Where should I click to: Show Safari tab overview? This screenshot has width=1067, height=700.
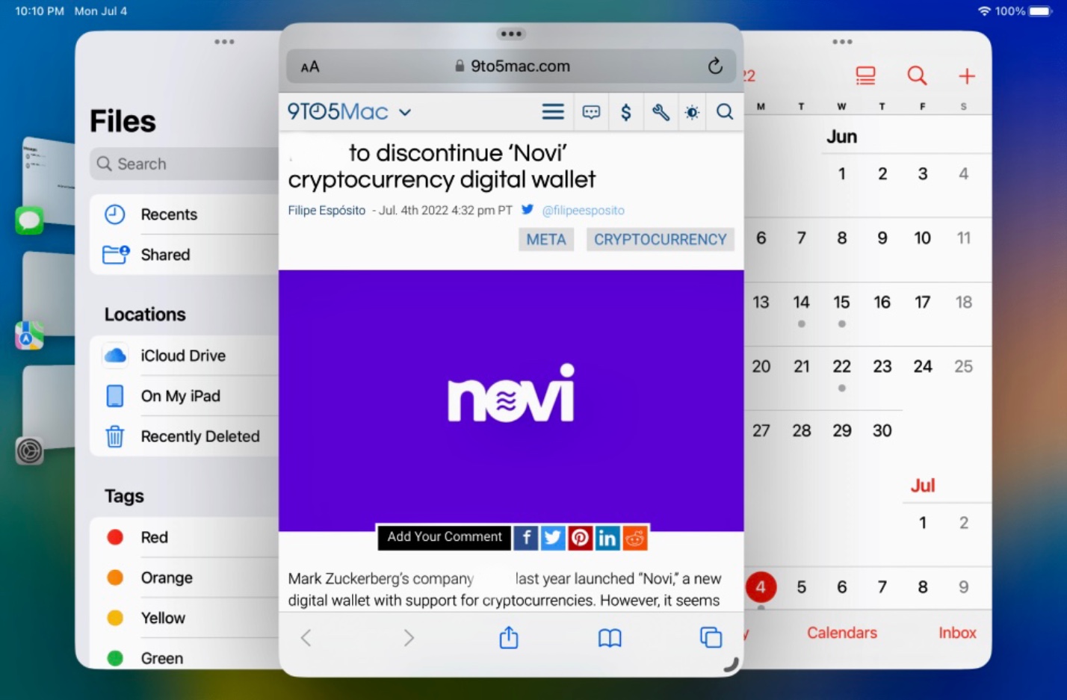(711, 637)
